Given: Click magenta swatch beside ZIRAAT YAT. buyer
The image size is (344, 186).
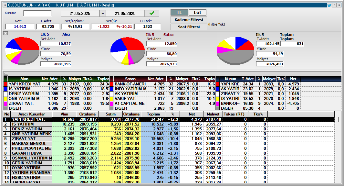Looking at the screenshot, I should (6, 104).
